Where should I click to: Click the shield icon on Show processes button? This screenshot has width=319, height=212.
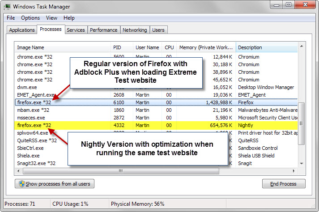tap(21, 184)
